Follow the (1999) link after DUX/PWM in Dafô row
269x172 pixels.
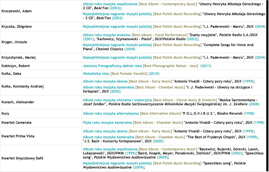[130, 153]
